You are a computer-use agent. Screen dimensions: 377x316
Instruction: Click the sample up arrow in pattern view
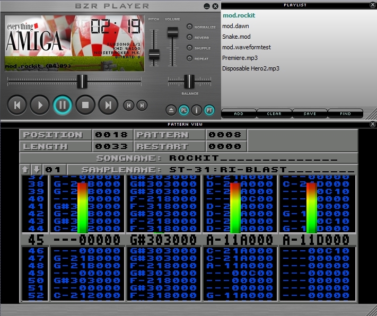click(25, 170)
